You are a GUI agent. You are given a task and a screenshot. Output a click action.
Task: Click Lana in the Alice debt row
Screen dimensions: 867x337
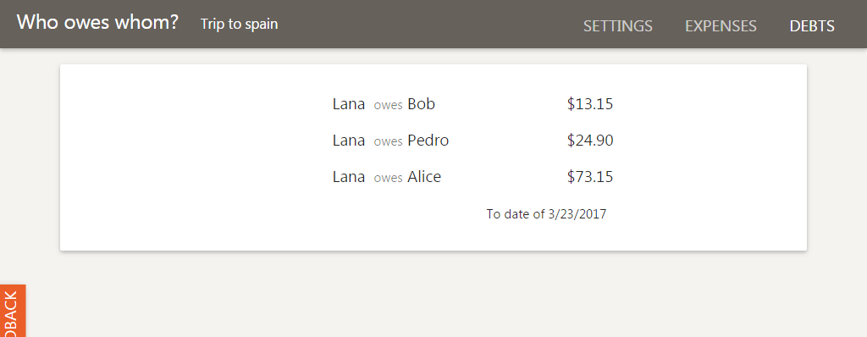click(x=348, y=177)
